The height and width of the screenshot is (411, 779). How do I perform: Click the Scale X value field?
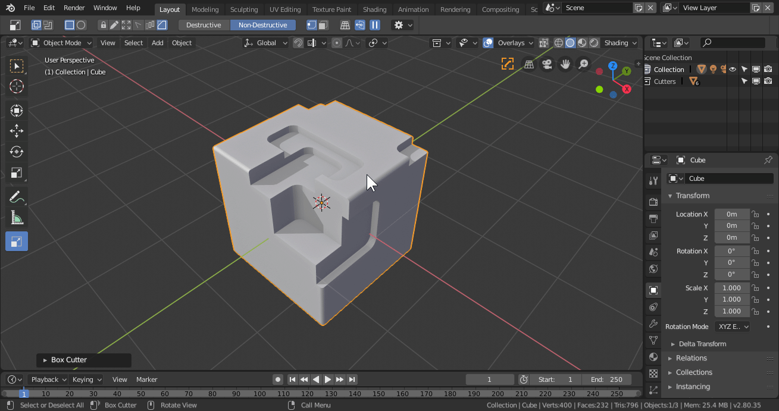(x=731, y=288)
